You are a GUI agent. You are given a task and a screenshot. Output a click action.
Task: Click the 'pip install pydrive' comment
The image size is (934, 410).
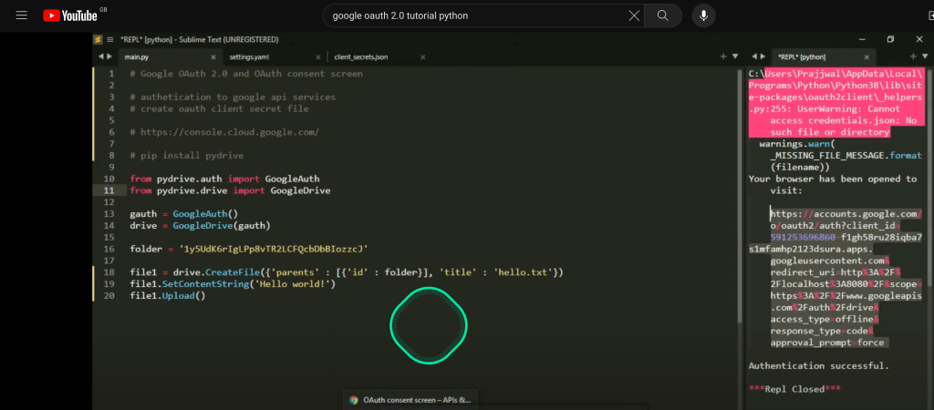pos(186,155)
